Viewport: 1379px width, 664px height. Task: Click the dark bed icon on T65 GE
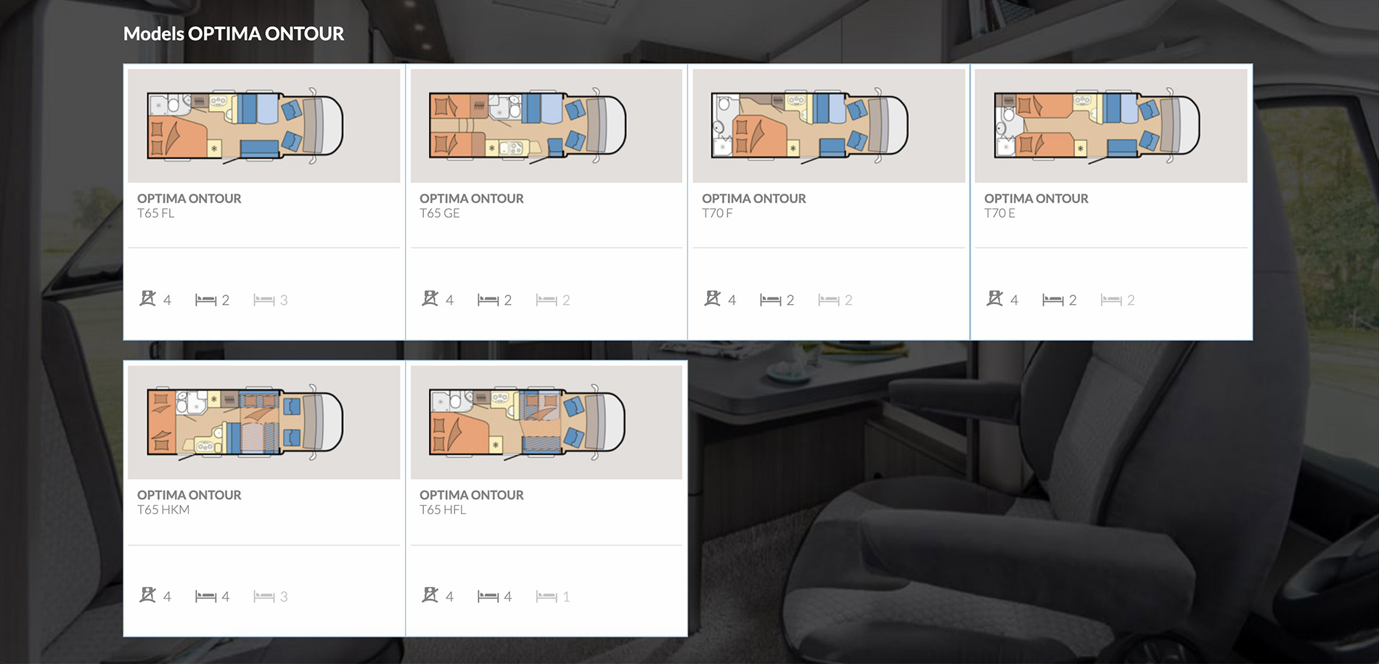point(488,300)
